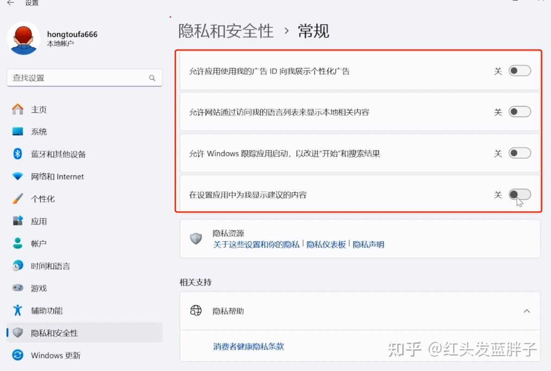Viewport: 551px width, 371px height.
Task: Click the clock globe icon for 时间和语言
Action: point(18,265)
